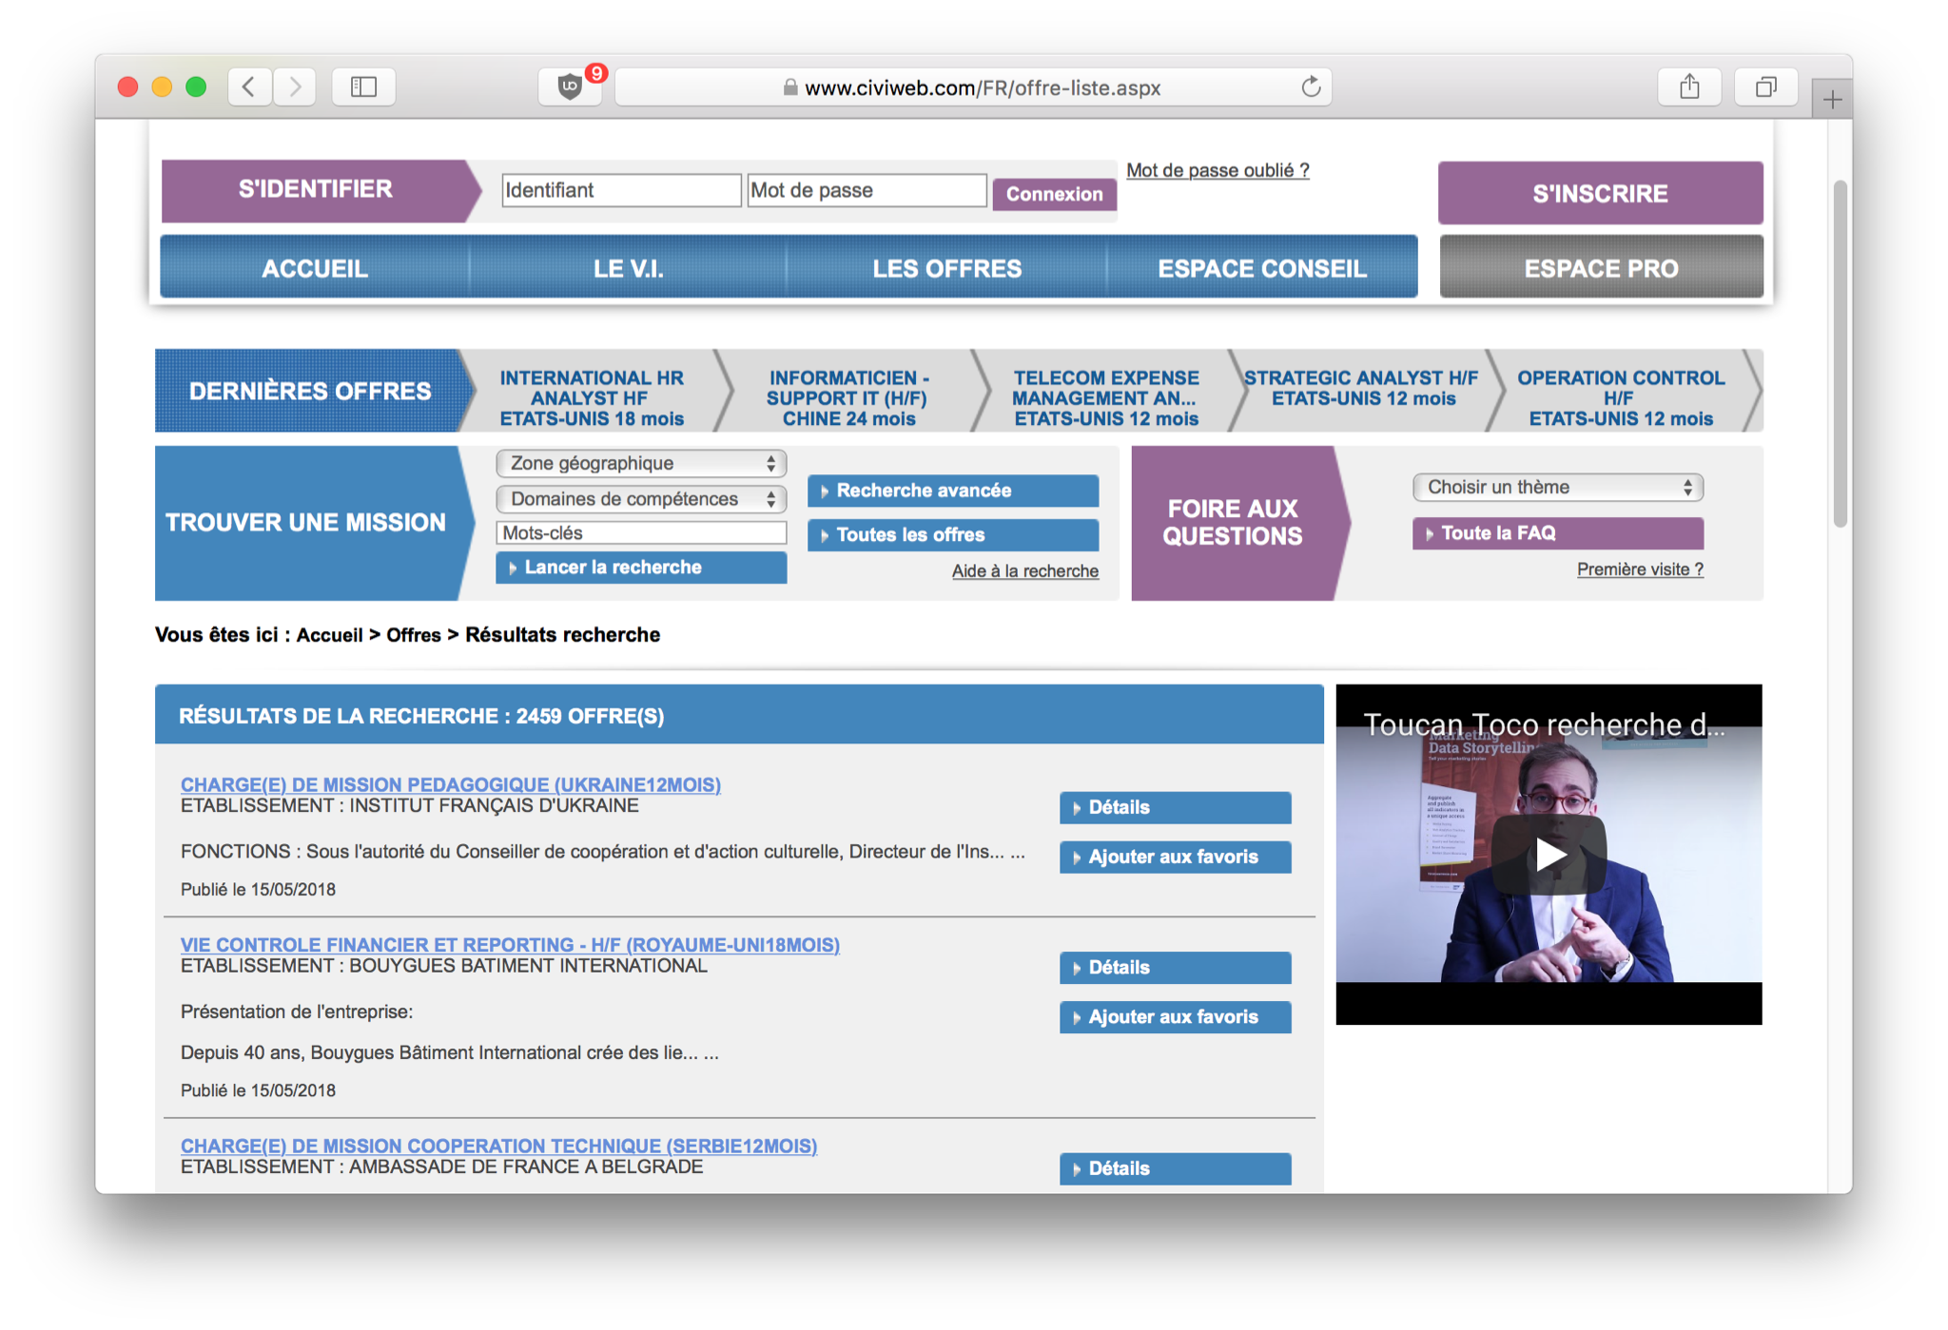Open International HR Analyst HF offer
1948x1330 pixels.
tap(591, 397)
